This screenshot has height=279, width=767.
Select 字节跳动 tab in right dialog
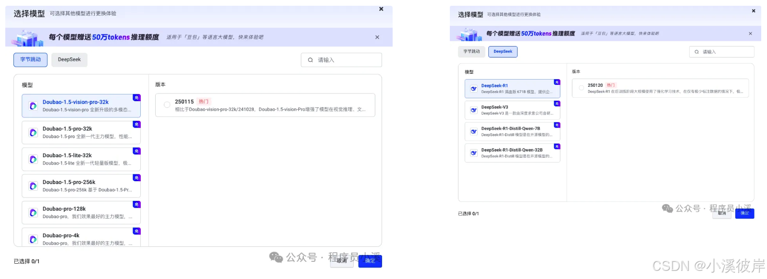tap(471, 51)
